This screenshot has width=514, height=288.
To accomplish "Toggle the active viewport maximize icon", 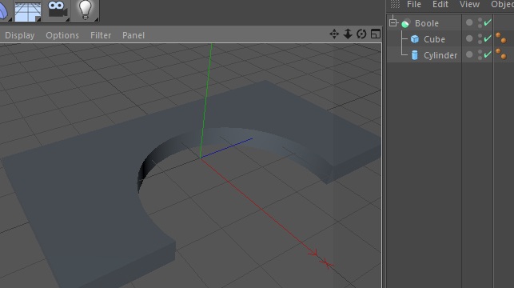I will [x=376, y=34].
